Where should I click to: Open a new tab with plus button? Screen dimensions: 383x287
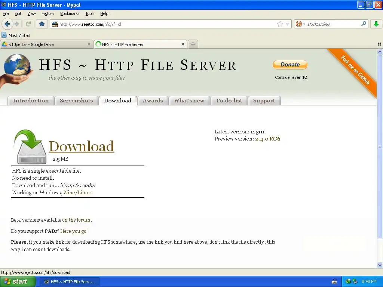point(193,44)
